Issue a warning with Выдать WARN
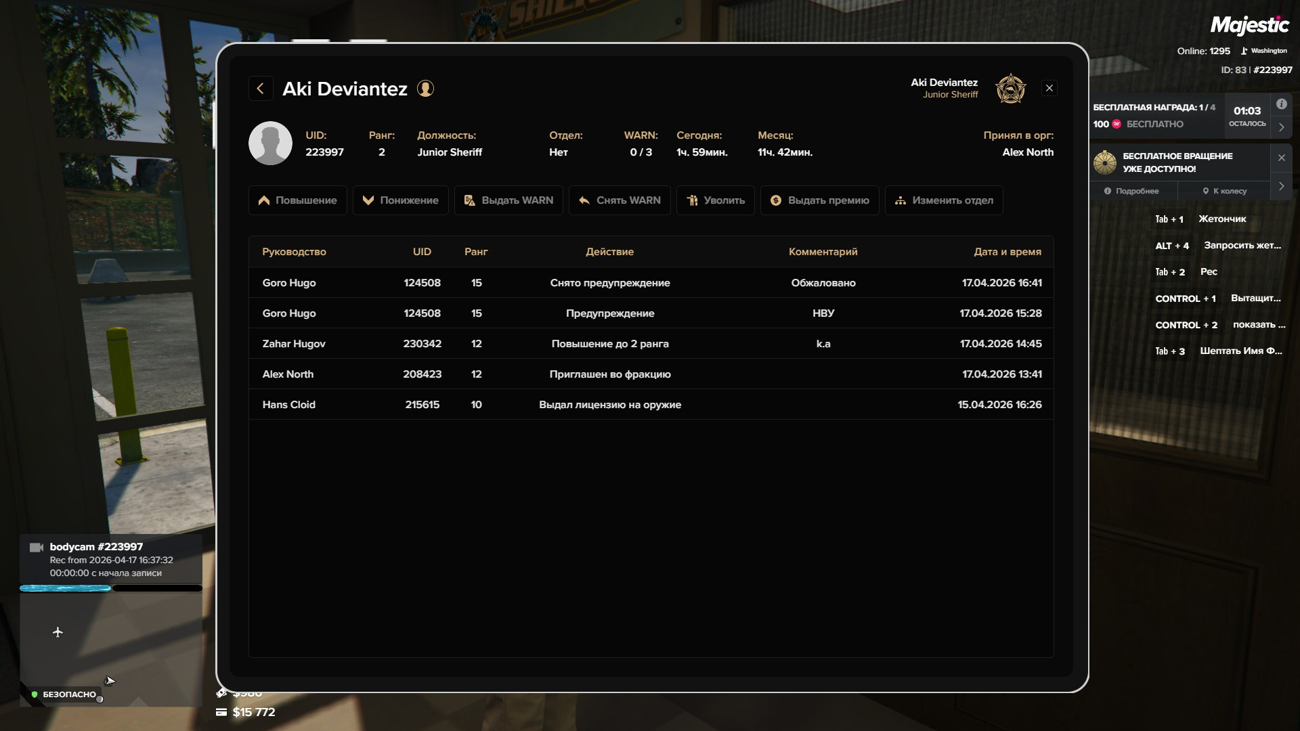Image resolution: width=1300 pixels, height=731 pixels. [x=508, y=200]
